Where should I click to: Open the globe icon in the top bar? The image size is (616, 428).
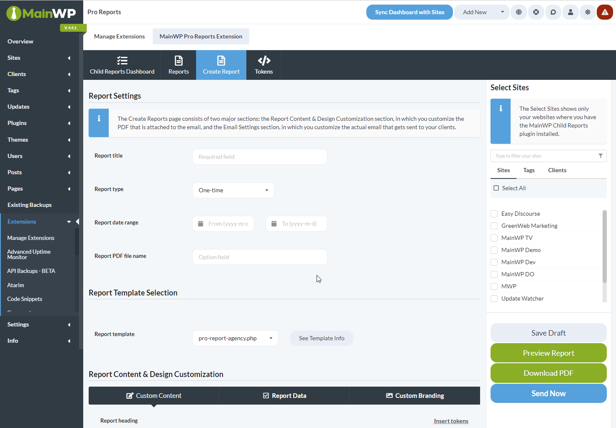tap(519, 12)
